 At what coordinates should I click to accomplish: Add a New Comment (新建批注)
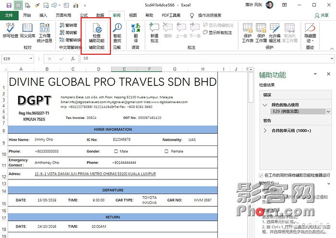[x=154, y=33]
